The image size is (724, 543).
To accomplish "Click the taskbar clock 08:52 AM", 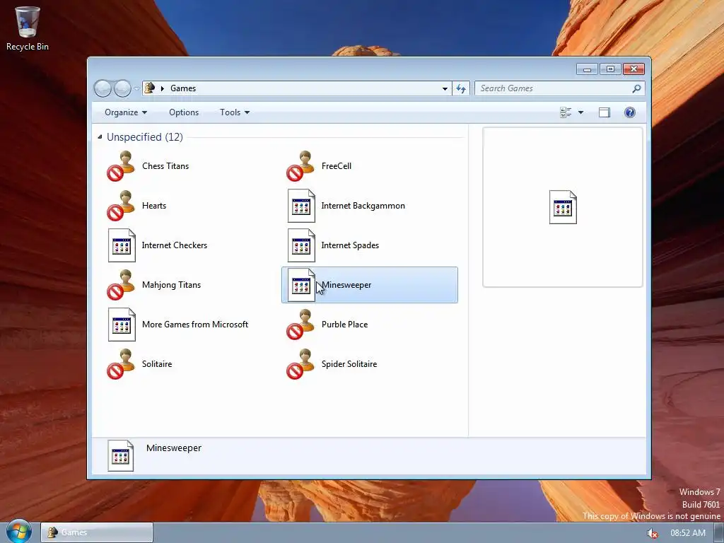I will pos(688,533).
